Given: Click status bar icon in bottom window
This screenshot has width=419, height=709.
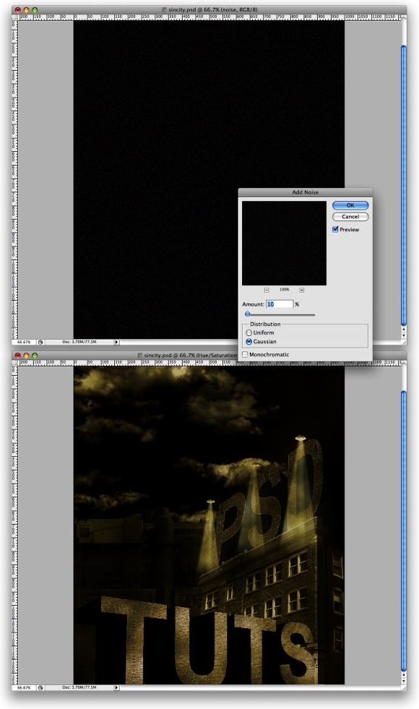Looking at the screenshot, I should click(x=40, y=688).
